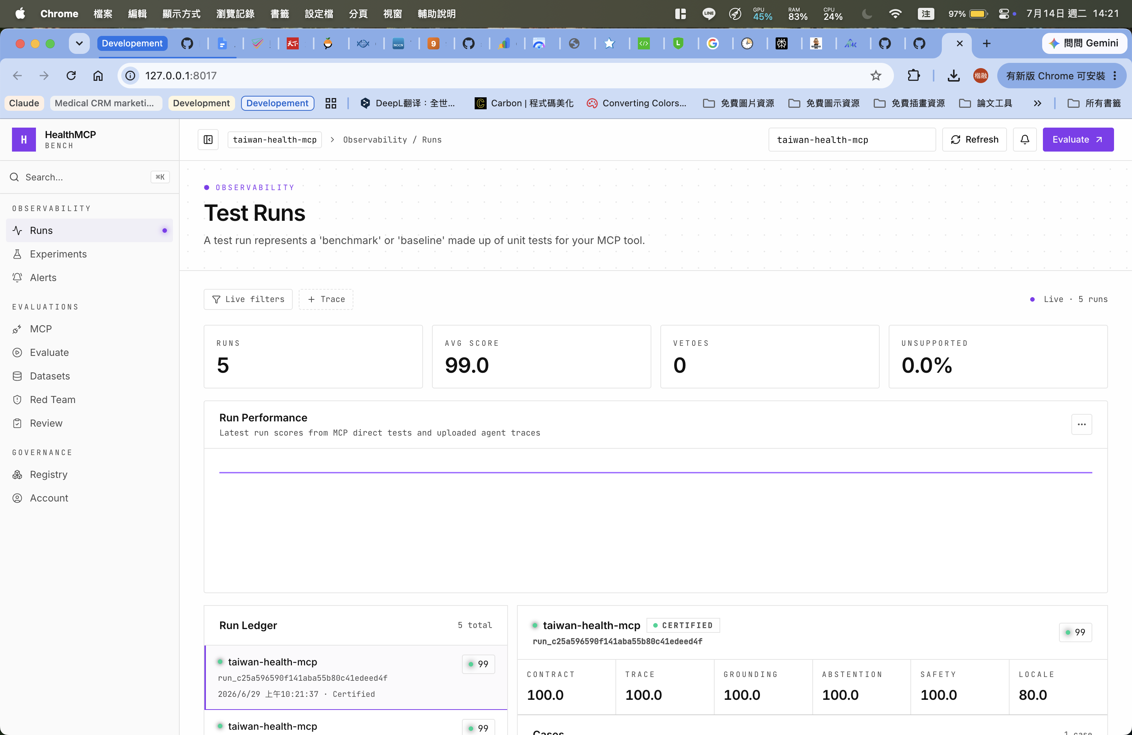Open the 檔案 menu in menu bar

pyautogui.click(x=103, y=13)
